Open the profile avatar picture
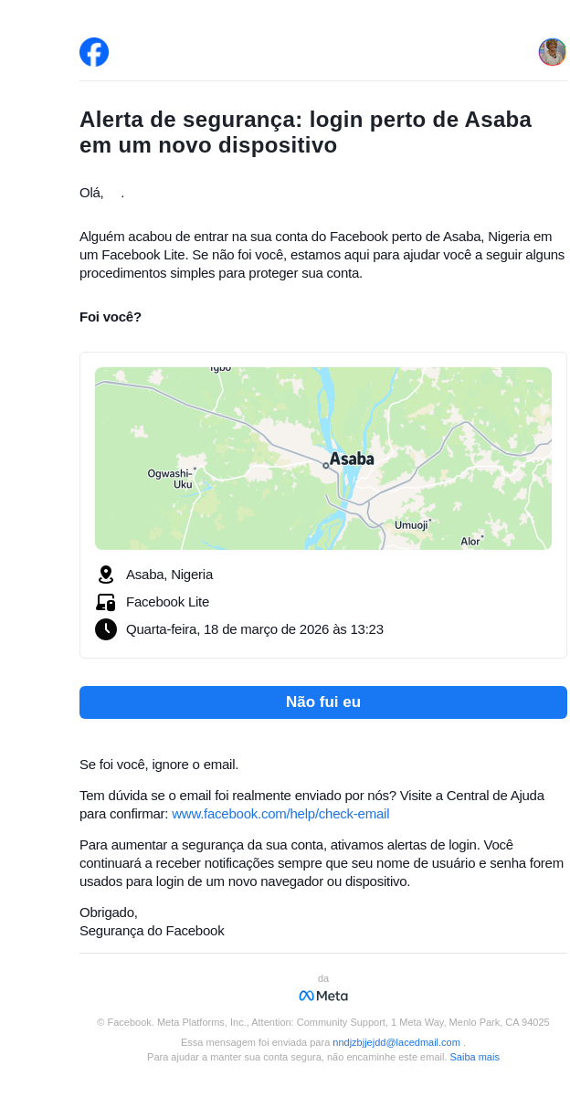 (552, 52)
